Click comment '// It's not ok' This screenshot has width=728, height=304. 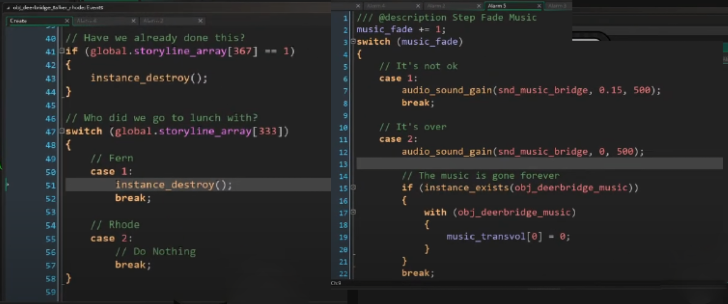(x=418, y=66)
